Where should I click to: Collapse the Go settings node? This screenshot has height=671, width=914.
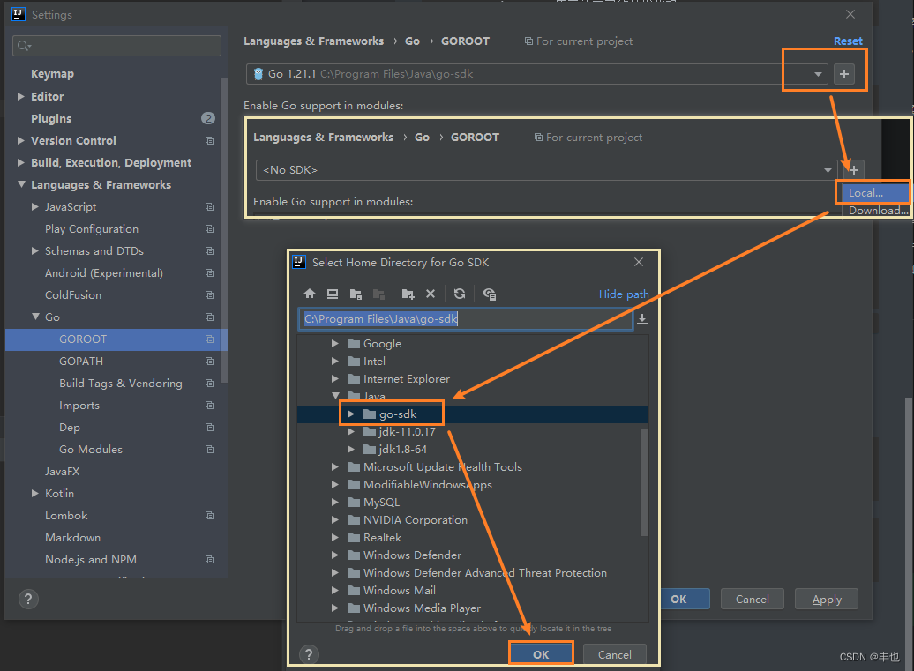point(35,317)
